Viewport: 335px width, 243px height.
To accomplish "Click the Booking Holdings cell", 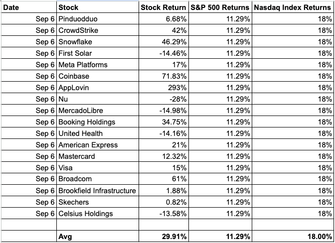I will (x=98, y=122).
